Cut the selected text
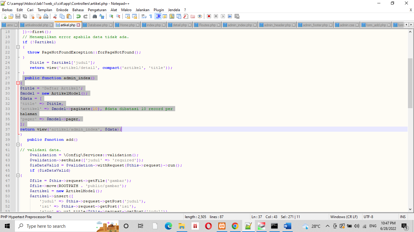Screen dimensions: 414x232 [x=55, y=16]
